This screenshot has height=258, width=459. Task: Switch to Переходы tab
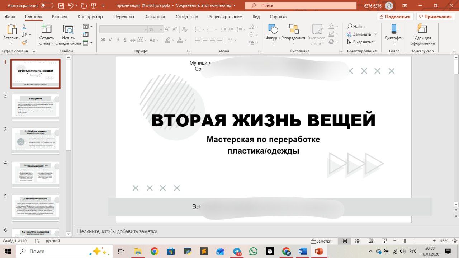tap(124, 17)
